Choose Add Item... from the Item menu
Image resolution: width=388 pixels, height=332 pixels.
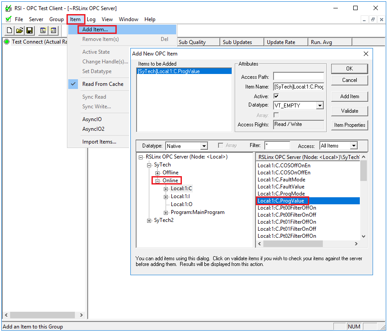[122, 30]
